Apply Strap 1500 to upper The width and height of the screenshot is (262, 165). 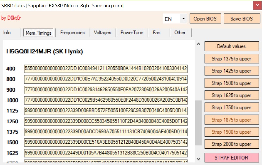point(231,83)
